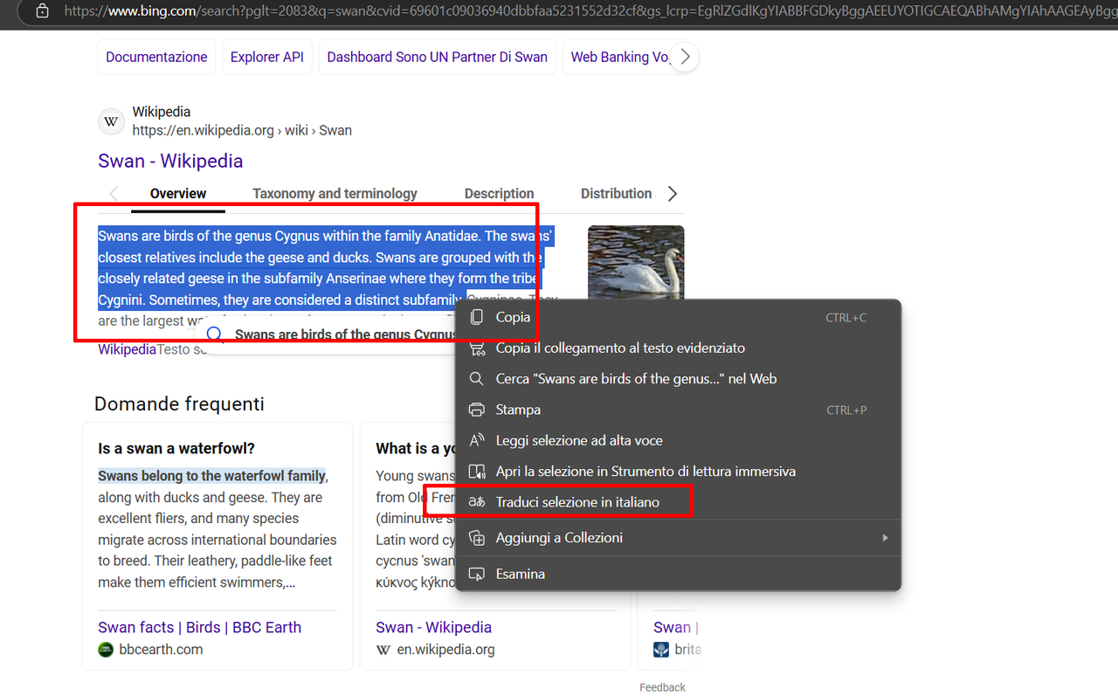Select Copia in context menu
This screenshot has height=696, width=1118.
(678, 317)
